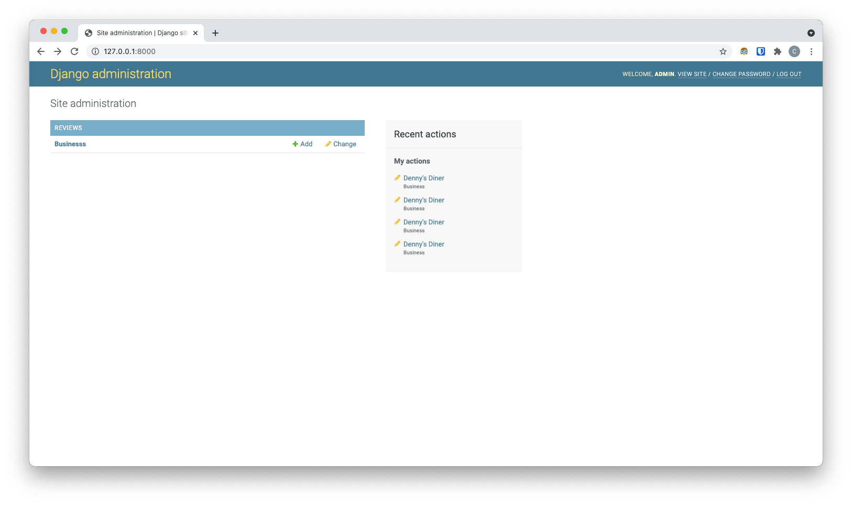Click the browser forward arrow

(x=58, y=51)
